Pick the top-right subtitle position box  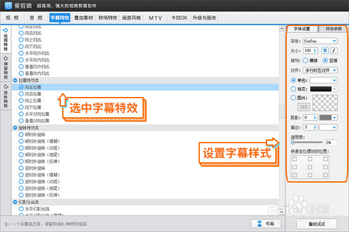[325, 159]
